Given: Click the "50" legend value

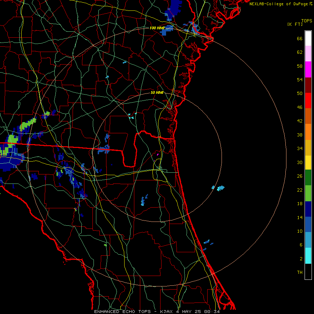Looking at the screenshot, I should pyautogui.click(x=300, y=94).
